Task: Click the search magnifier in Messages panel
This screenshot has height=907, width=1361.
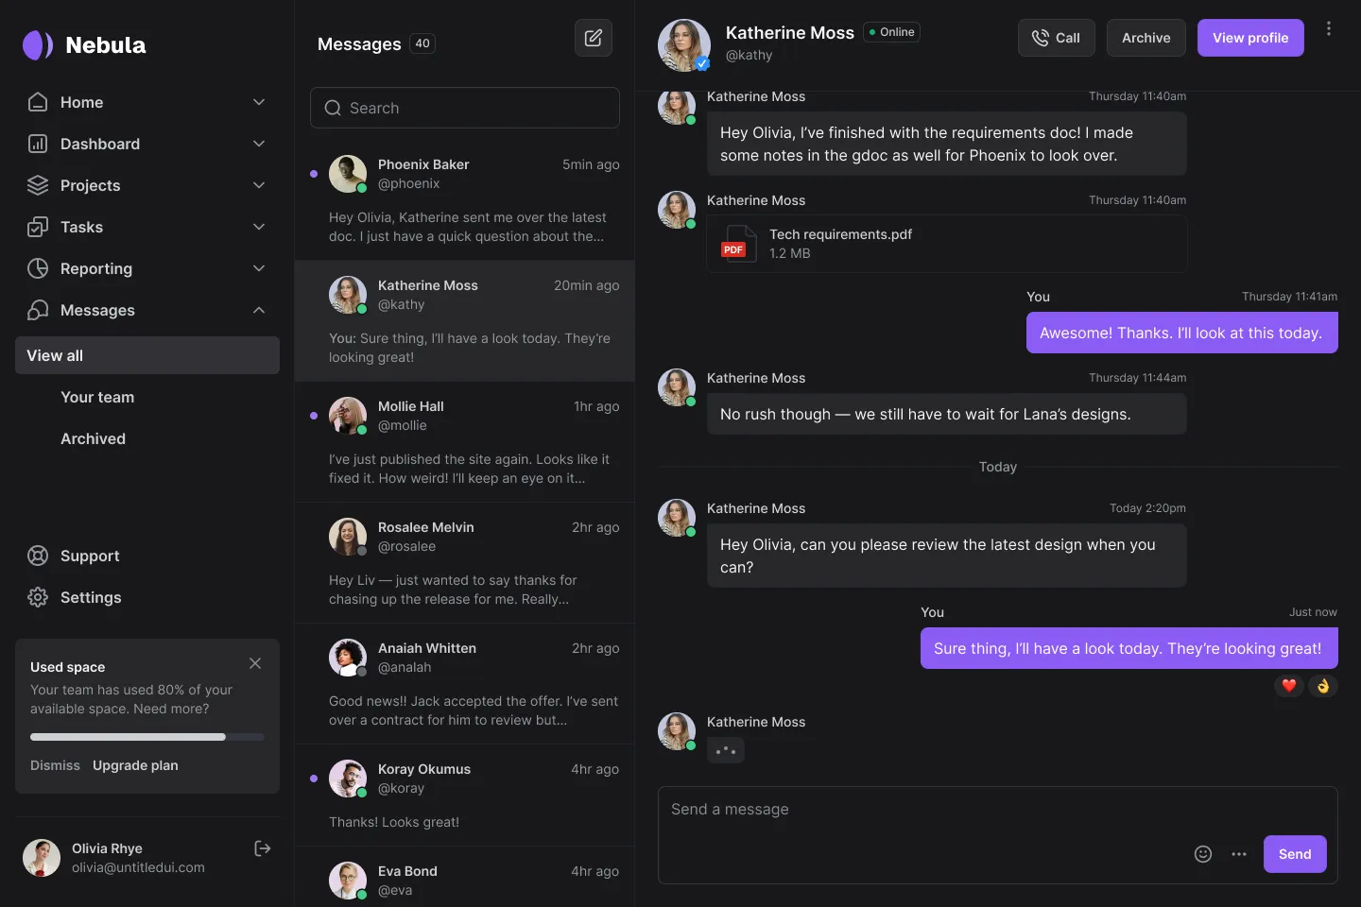Action: point(333,108)
